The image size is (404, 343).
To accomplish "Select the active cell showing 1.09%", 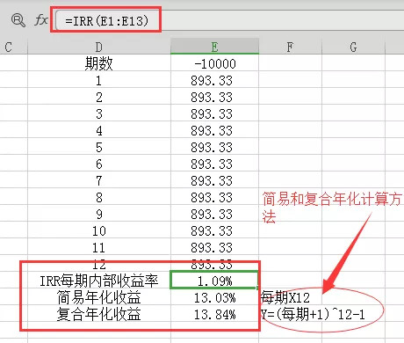I will coord(214,281).
